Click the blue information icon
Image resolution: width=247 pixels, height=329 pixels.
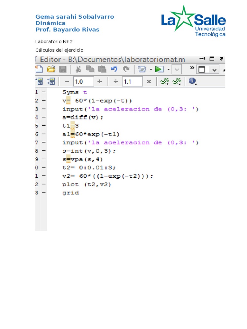(192, 81)
